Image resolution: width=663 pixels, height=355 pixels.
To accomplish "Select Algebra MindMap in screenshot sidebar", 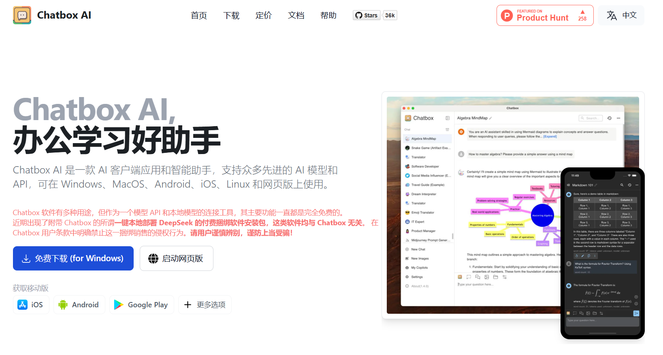I will point(427,139).
